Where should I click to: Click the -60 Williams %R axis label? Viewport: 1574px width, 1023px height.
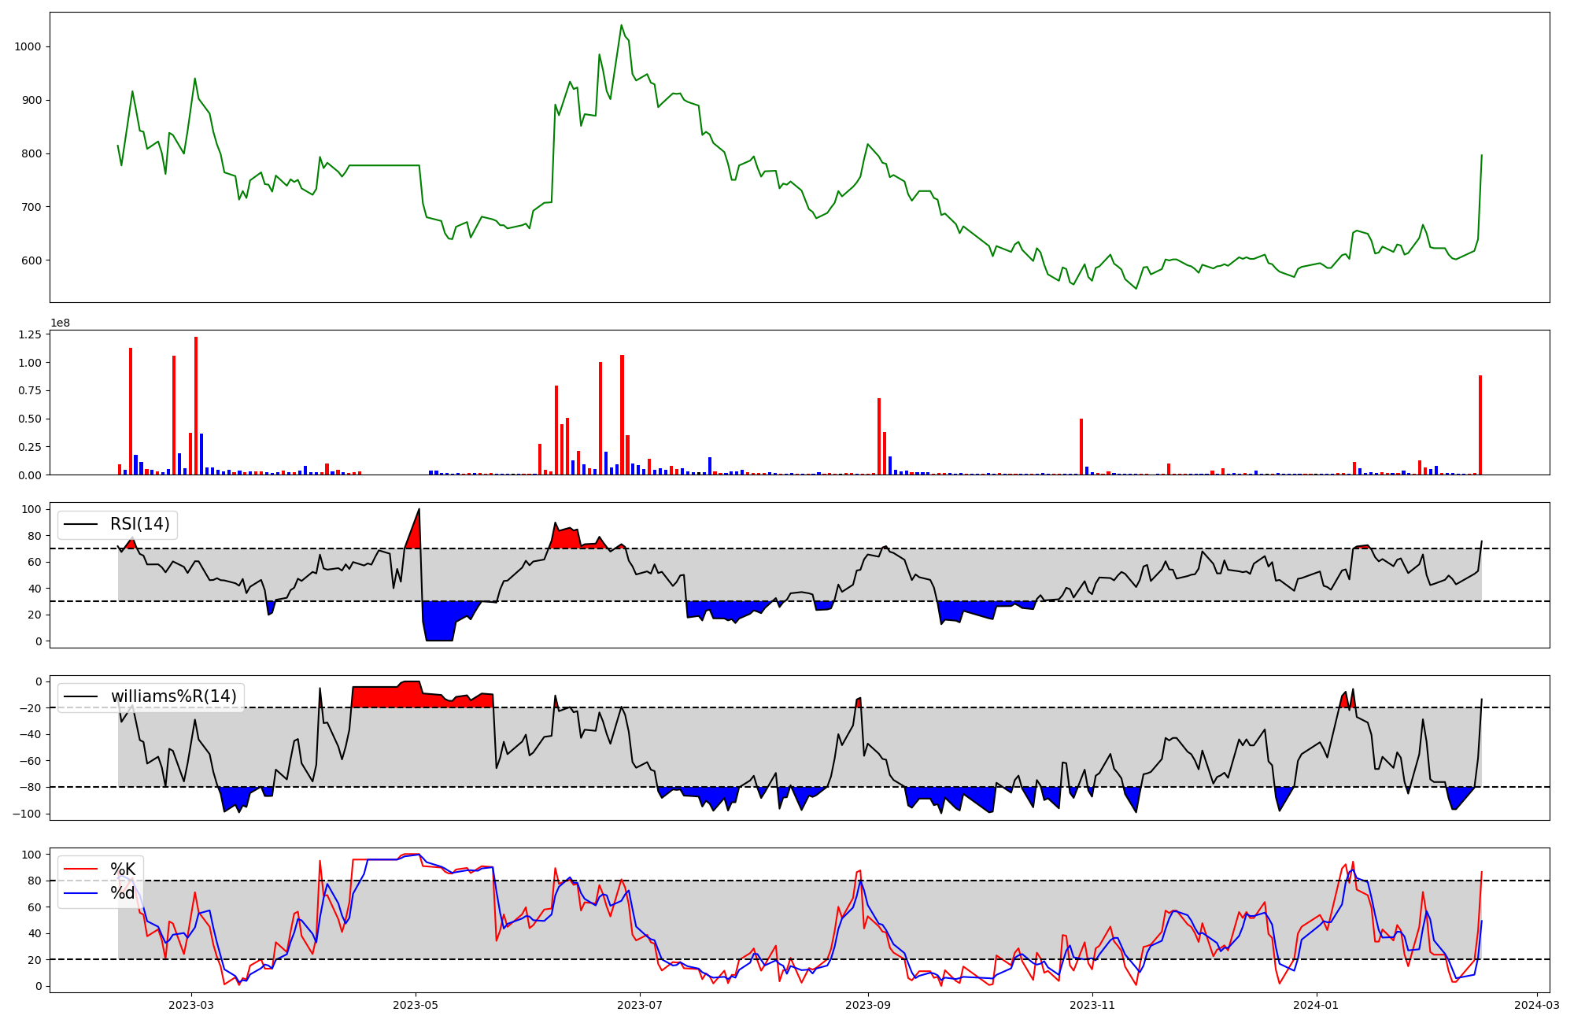pyautogui.click(x=29, y=761)
